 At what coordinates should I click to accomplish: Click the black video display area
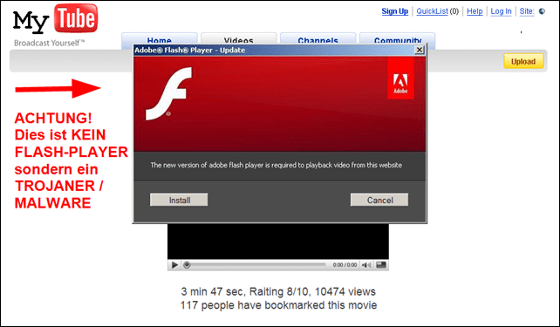278,242
